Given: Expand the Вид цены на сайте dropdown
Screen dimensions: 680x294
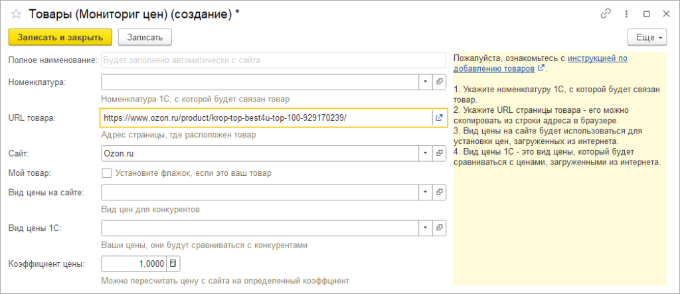Looking at the screenshot, I should (426, 192).
